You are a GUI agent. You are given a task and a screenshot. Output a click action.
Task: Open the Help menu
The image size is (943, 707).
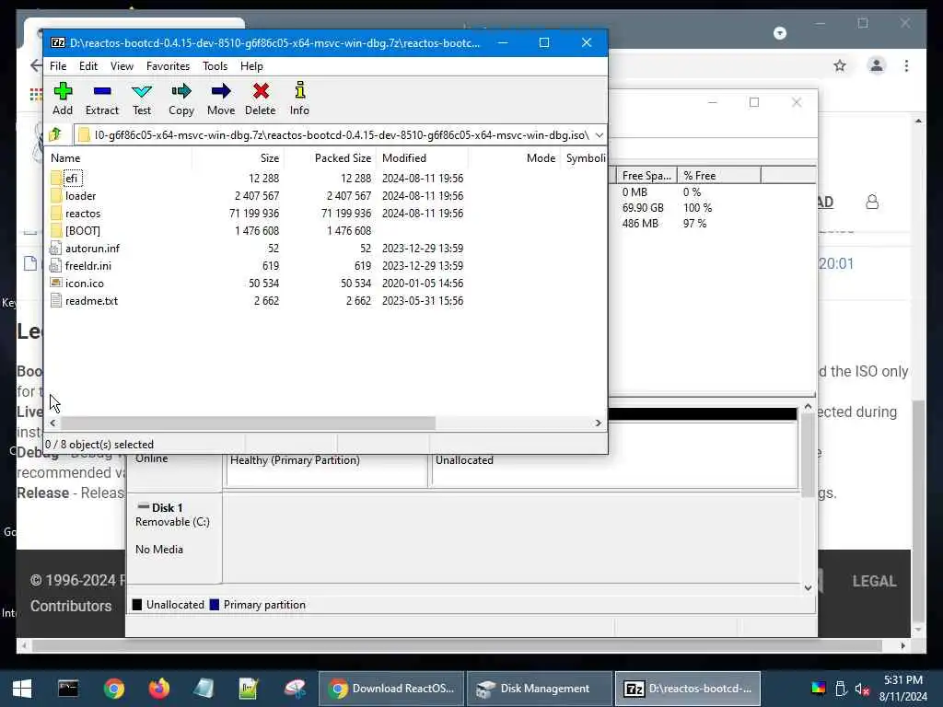(251, 66)
